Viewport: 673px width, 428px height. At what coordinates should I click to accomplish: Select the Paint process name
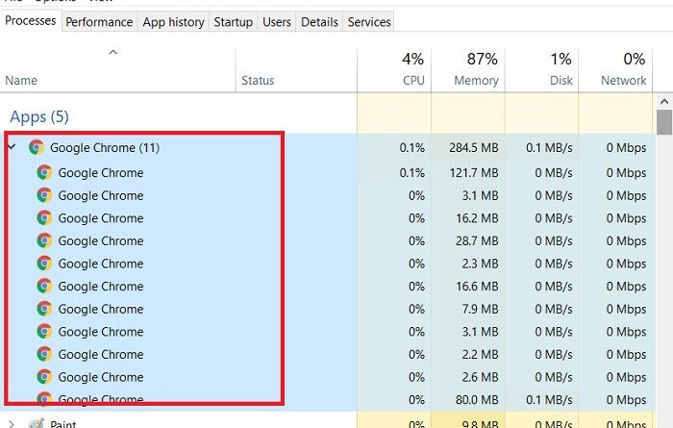pyautogui.click(x=62, y=424)
